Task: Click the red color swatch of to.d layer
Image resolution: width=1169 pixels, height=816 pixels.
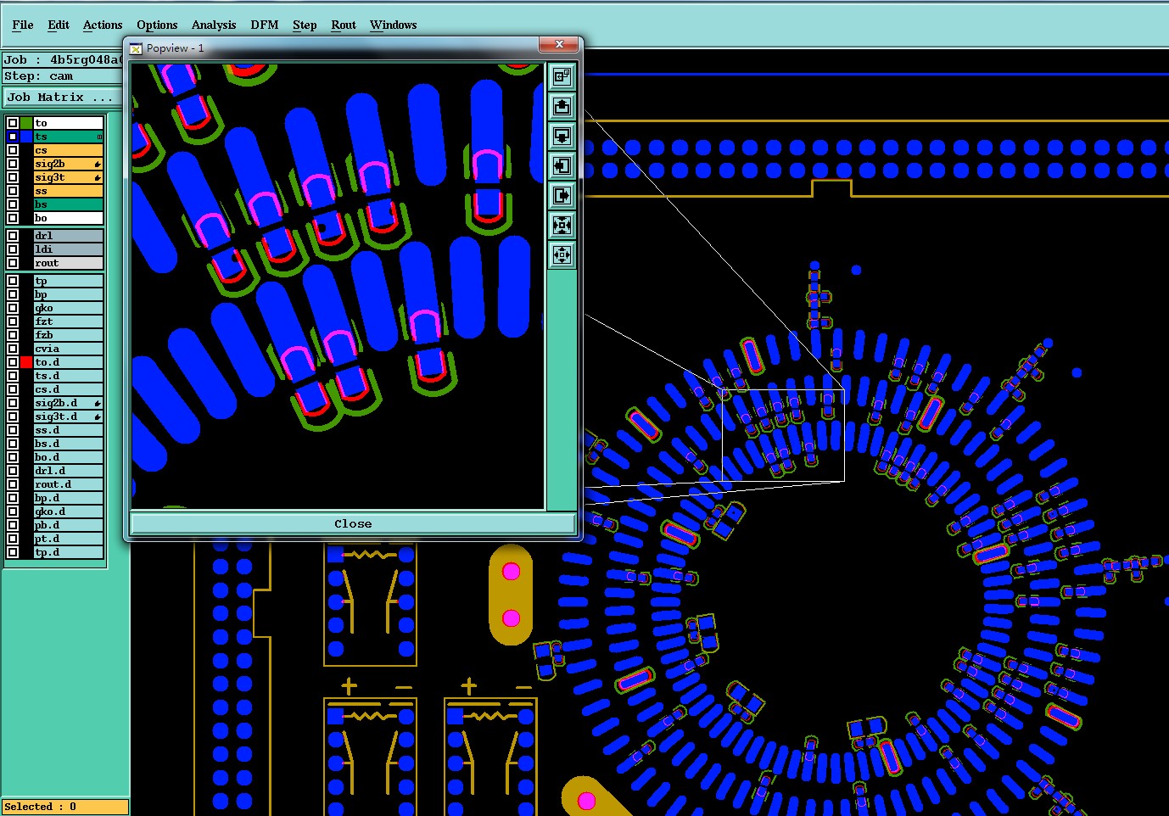Action: coord(26,362)
